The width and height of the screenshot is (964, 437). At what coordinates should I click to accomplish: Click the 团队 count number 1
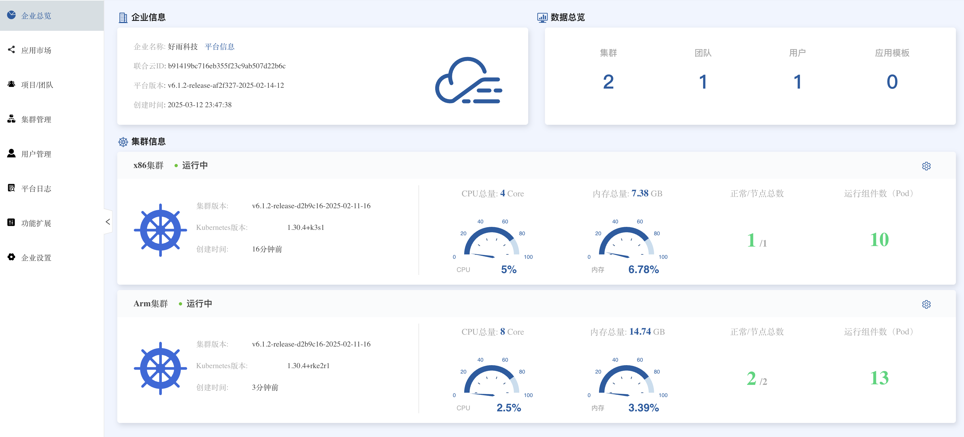click(703, 82)
